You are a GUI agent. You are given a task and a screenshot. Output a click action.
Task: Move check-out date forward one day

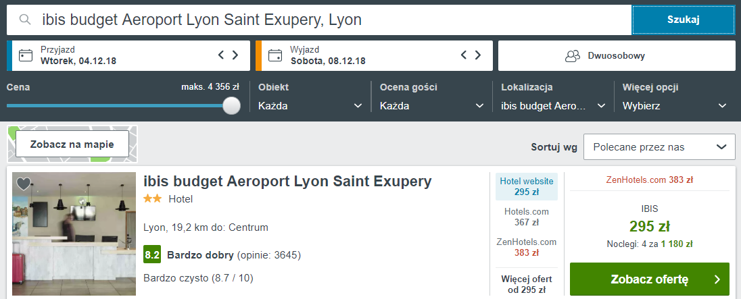(479, 55)
